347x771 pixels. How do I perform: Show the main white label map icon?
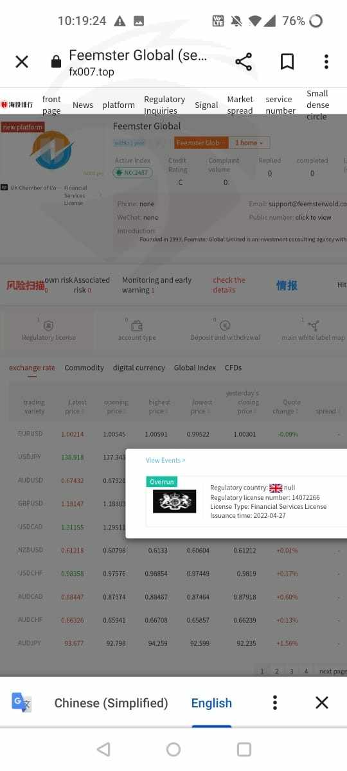coord(313,326)
